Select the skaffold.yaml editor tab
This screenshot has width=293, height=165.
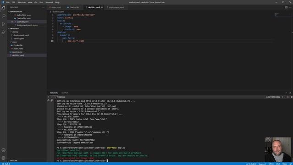pyautogui.click(x=94, y=7)
